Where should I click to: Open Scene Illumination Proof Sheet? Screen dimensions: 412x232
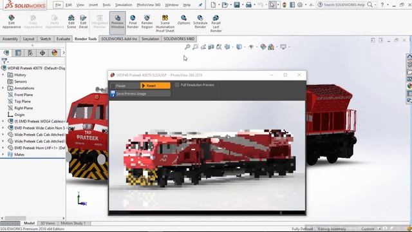tap(165, 23)
